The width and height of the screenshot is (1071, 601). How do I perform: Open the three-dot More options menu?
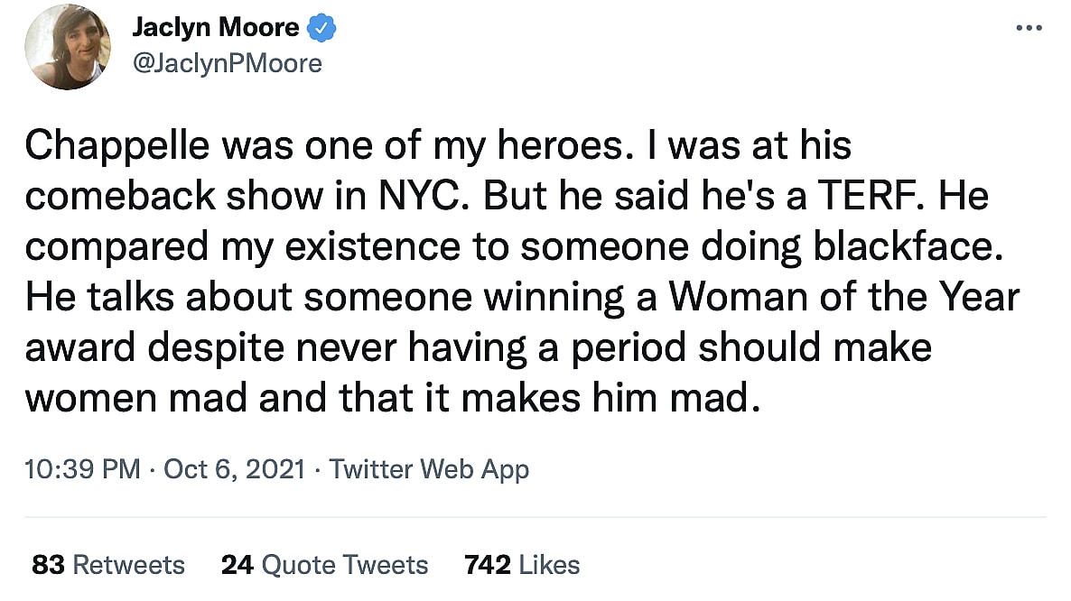[1029, 28]
